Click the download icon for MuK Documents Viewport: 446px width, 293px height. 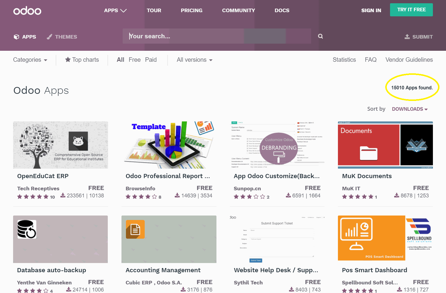click(397, 195)
